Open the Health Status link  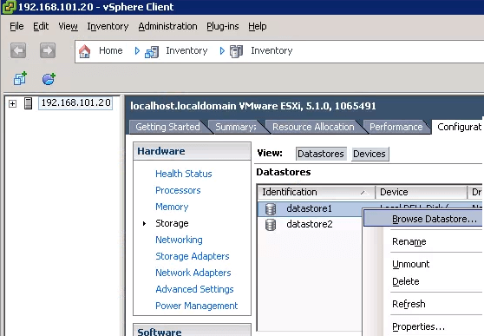click(x=184, y=174)
